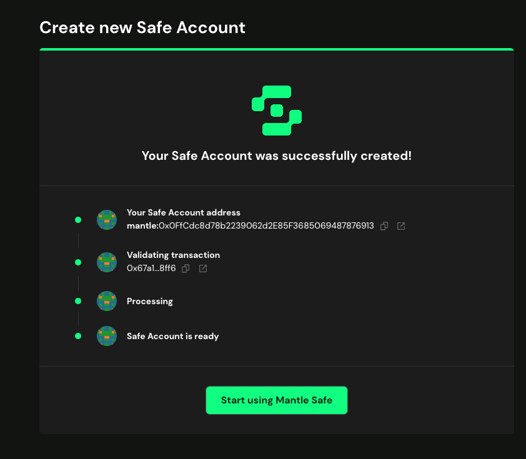Click green dot of Safe Account address step
The height and width of the screenshot is (459, 526).
[78, 220]
